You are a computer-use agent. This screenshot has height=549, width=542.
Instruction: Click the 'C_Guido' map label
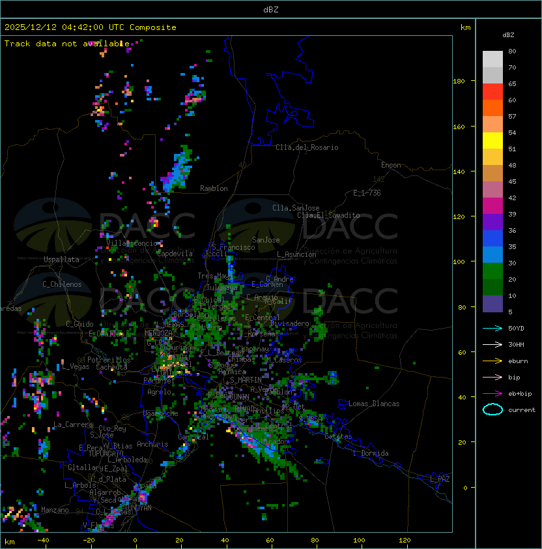pos(79,324)
